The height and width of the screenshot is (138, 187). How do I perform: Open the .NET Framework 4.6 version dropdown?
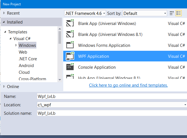click(85, 13)
